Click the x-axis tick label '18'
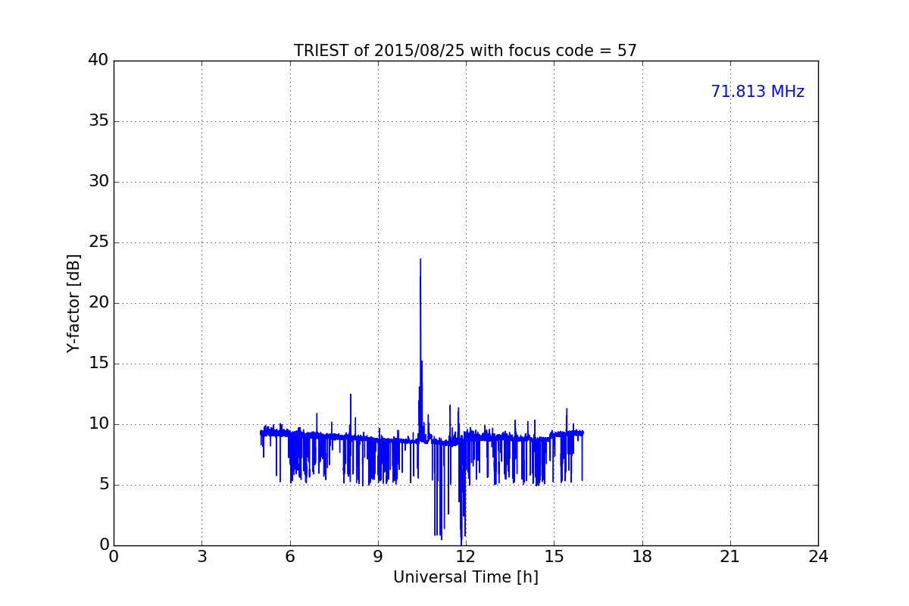Image resolution: width=909 pixels, height=606 pixels. 642,557
